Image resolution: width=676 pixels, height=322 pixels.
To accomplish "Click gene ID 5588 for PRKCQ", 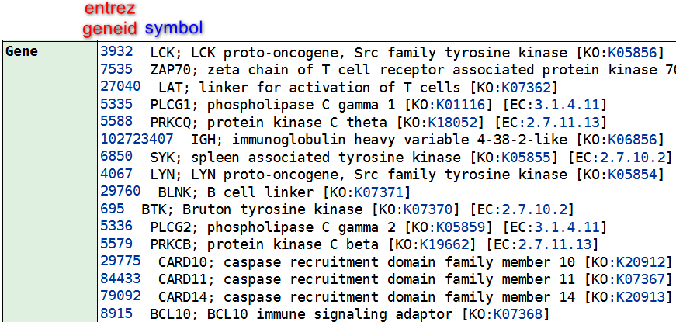I will pyautogui.click(x=117, y=122).
